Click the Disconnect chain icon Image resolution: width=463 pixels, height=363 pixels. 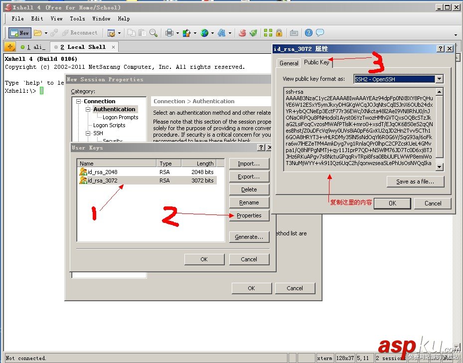[54, 33]
